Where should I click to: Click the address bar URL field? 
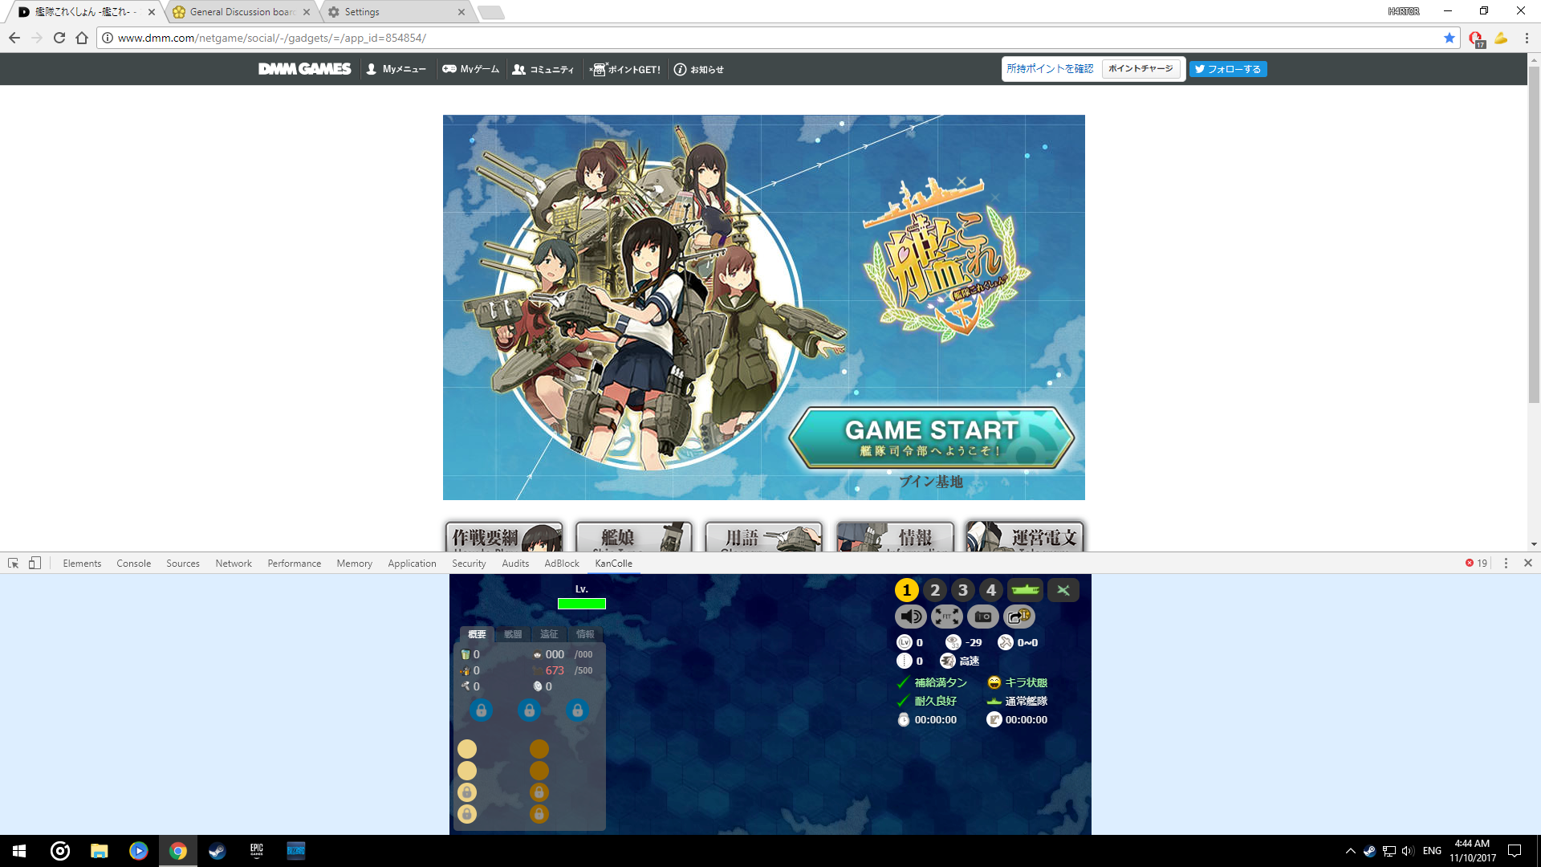coord(770,38)
